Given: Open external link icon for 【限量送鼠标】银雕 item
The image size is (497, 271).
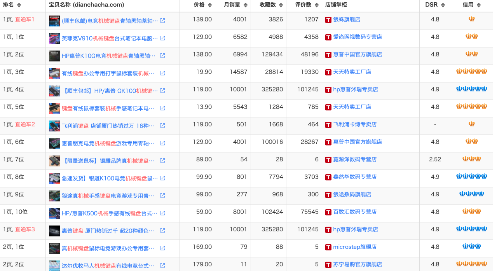Looking at the screenshot, I should point(162,161).
